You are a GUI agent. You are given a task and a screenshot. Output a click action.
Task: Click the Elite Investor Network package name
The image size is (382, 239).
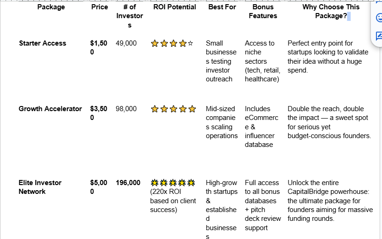[x=40, y=187]
